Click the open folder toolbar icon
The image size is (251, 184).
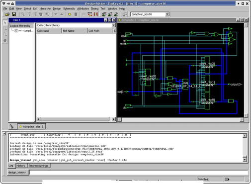point(7,14)
